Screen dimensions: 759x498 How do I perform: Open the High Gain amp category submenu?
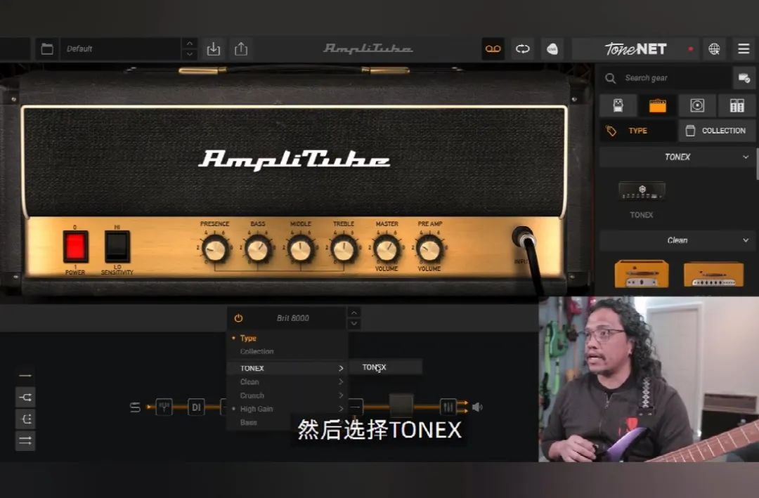click(287, 409)
